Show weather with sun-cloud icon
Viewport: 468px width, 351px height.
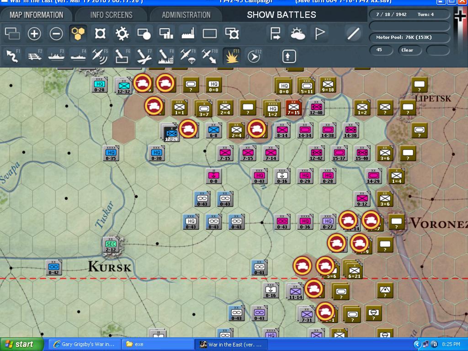pos(298,33)
